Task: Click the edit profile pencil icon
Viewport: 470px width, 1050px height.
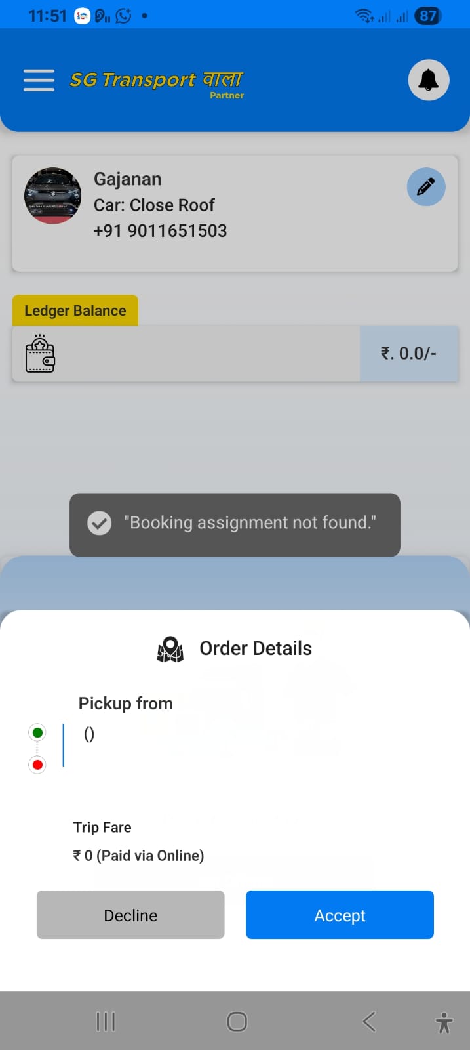Action: 426,187
